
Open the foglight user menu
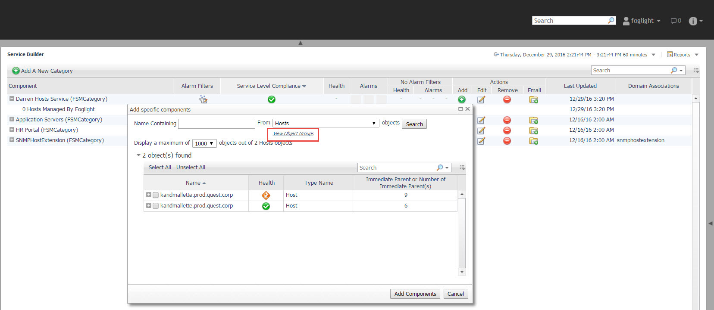[x=642, y=21]
